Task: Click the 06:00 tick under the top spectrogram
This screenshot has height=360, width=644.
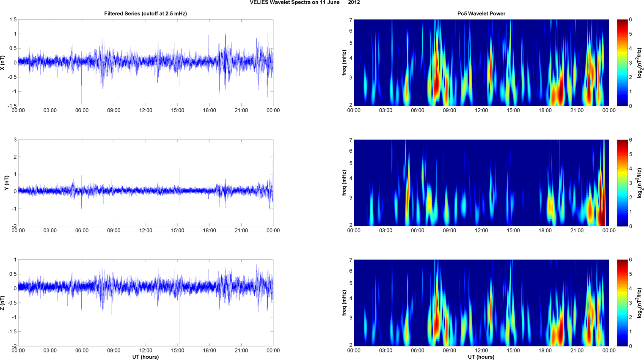Action: [x=418, y=110]
